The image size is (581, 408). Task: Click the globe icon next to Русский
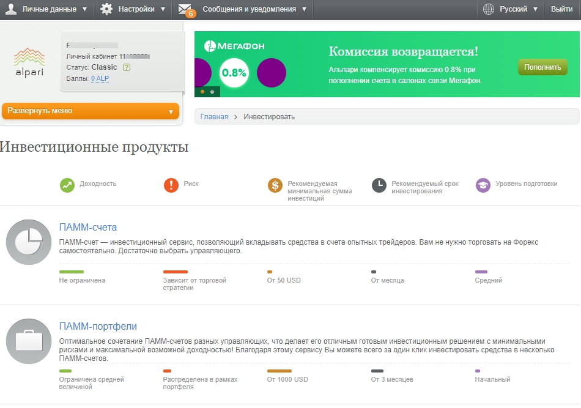(x=487, y=9)
